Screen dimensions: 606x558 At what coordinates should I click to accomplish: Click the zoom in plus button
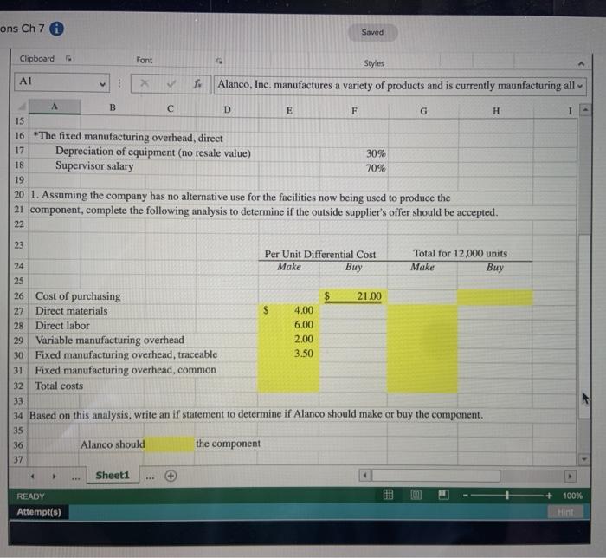coord(549,496)
